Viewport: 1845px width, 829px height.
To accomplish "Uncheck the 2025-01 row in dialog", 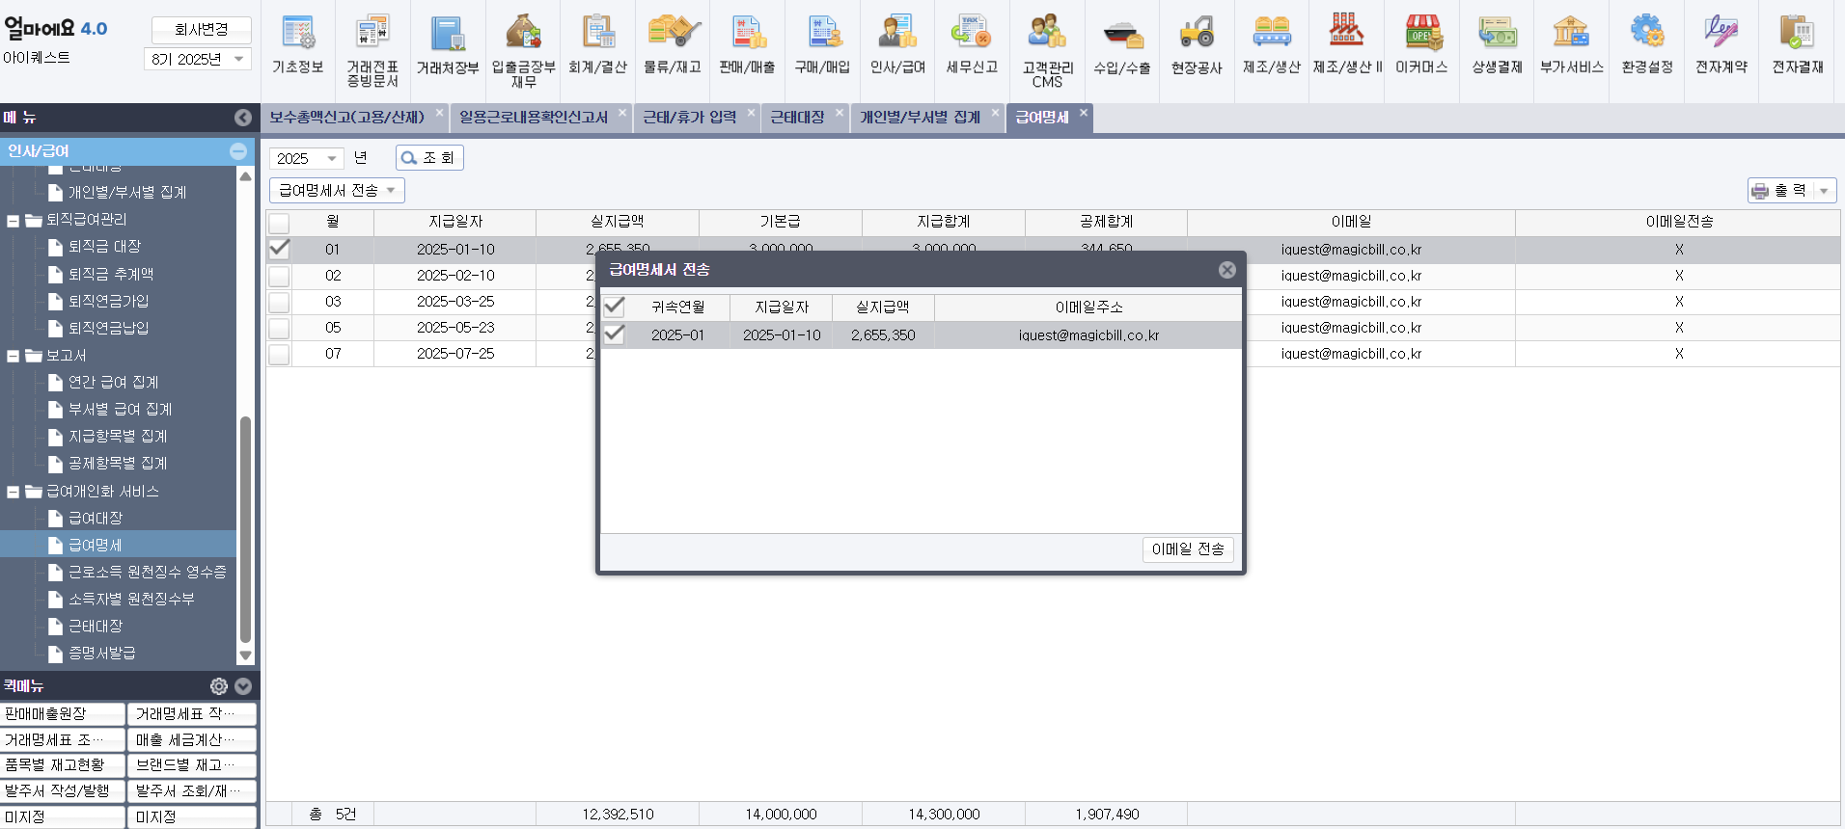I will pyautogui.click(x=614, y=334).
